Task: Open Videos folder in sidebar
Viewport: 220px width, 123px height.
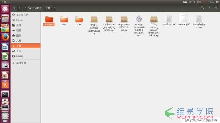Action: click(x=26, y=30)
